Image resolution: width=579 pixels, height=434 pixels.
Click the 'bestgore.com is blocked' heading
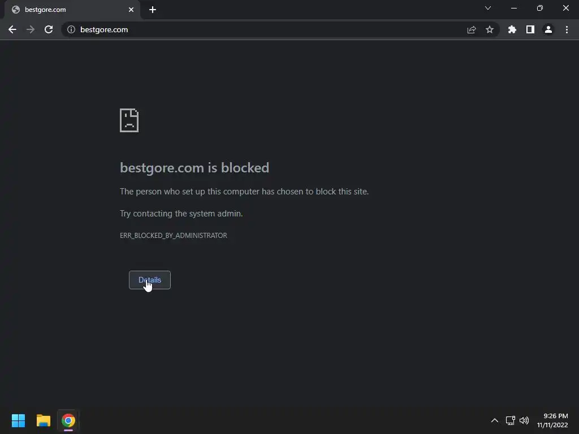click(195, 168)
